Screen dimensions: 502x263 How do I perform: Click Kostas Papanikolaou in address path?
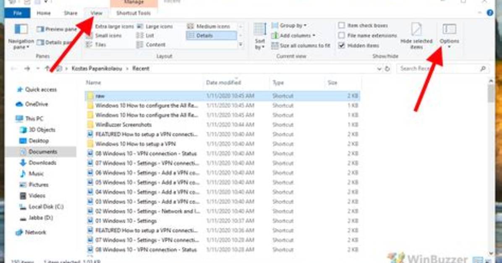[x=97, y=68]
